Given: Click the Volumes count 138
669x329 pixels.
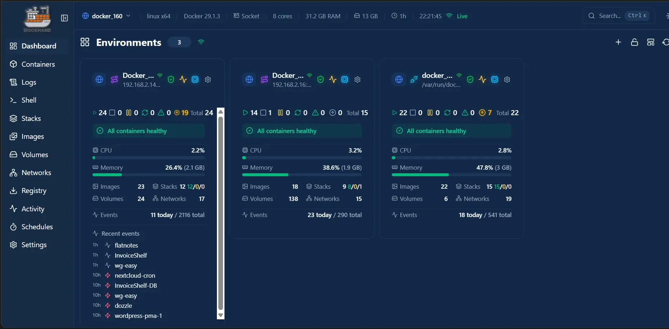Looking at the screenshot, I should point(293,199).
